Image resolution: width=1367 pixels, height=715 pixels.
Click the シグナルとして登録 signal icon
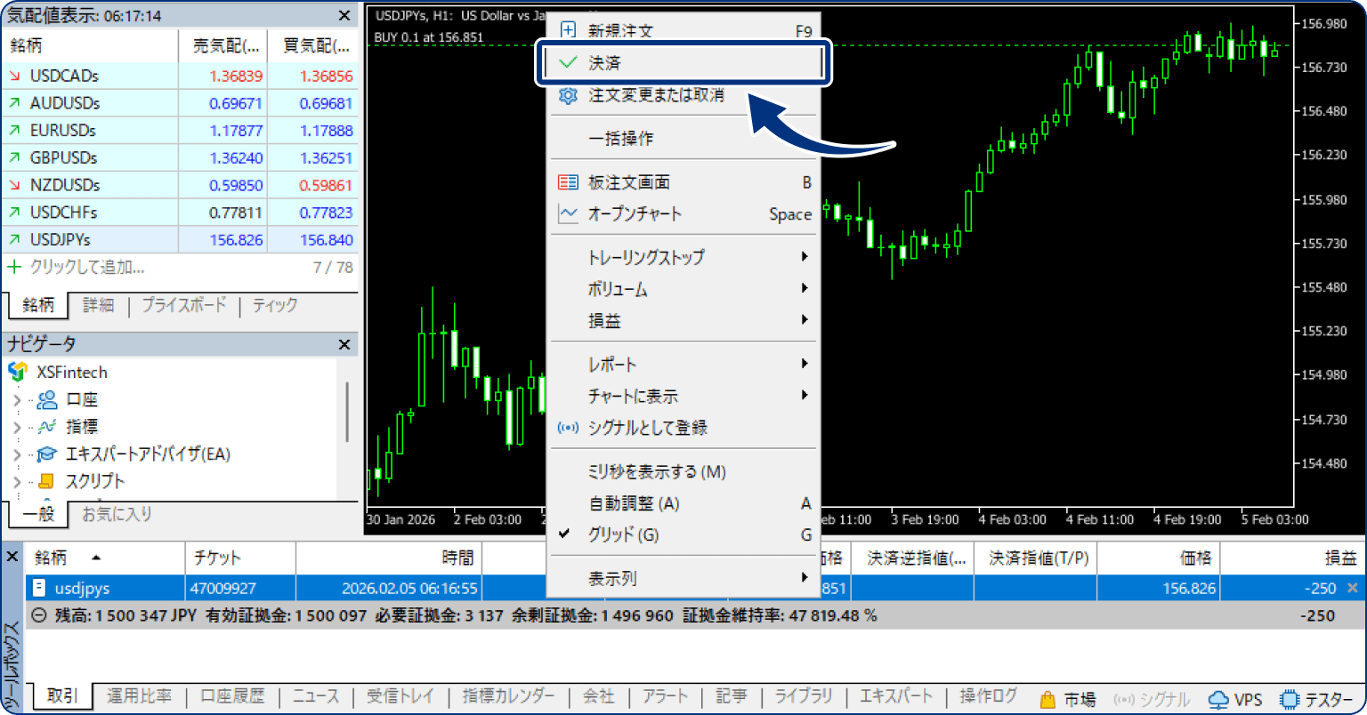point(567,428)
